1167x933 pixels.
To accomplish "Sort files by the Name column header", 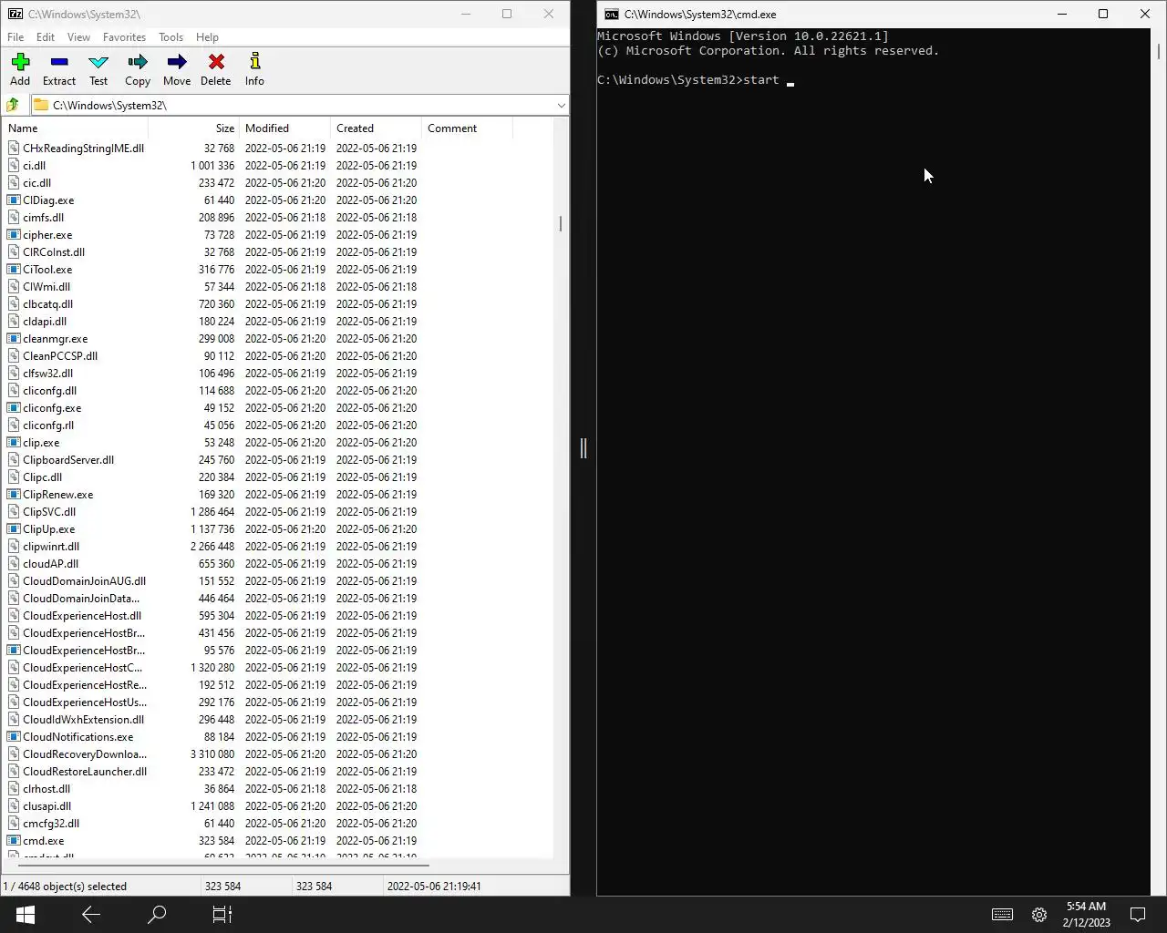I will coord(76,128).
